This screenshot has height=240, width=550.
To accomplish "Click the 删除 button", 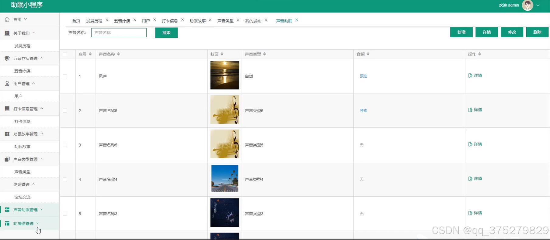I will [537, 32].
